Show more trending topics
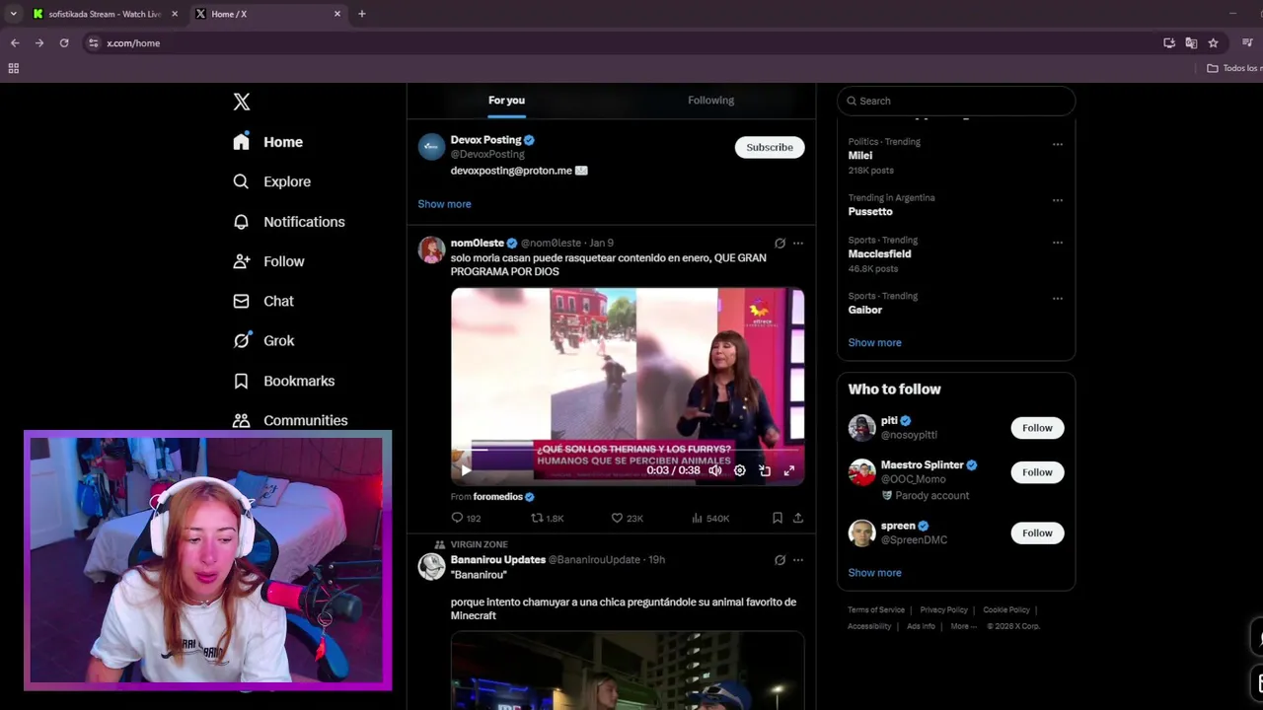The height and width of the screenshot is (710, 1263). [874, 342]
